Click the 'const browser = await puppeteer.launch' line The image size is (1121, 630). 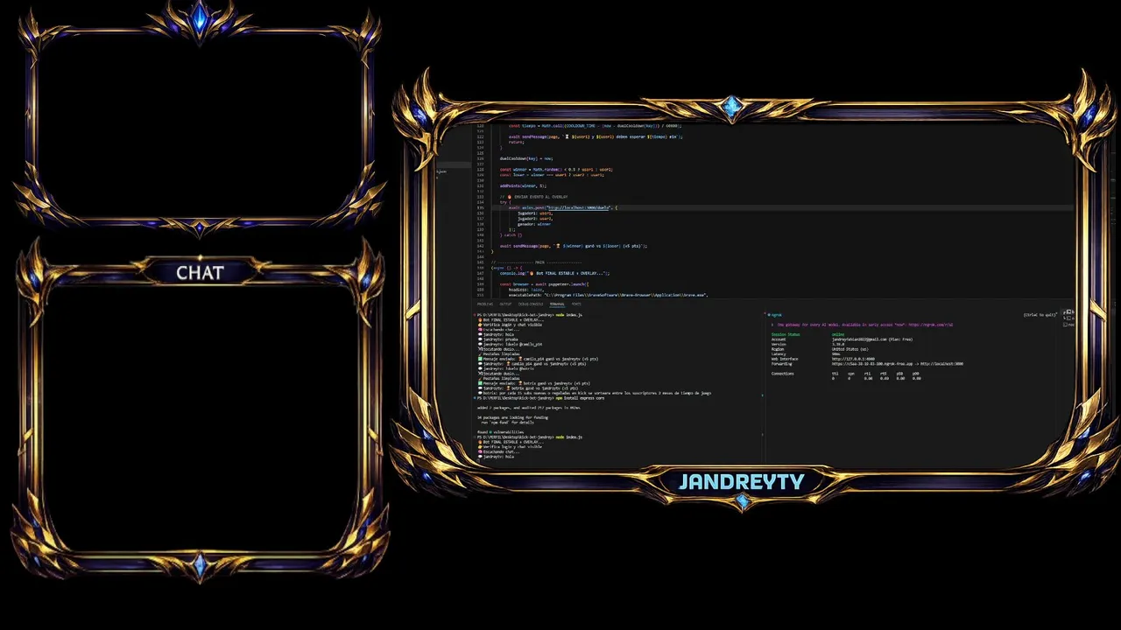click(x=545, y=284)
